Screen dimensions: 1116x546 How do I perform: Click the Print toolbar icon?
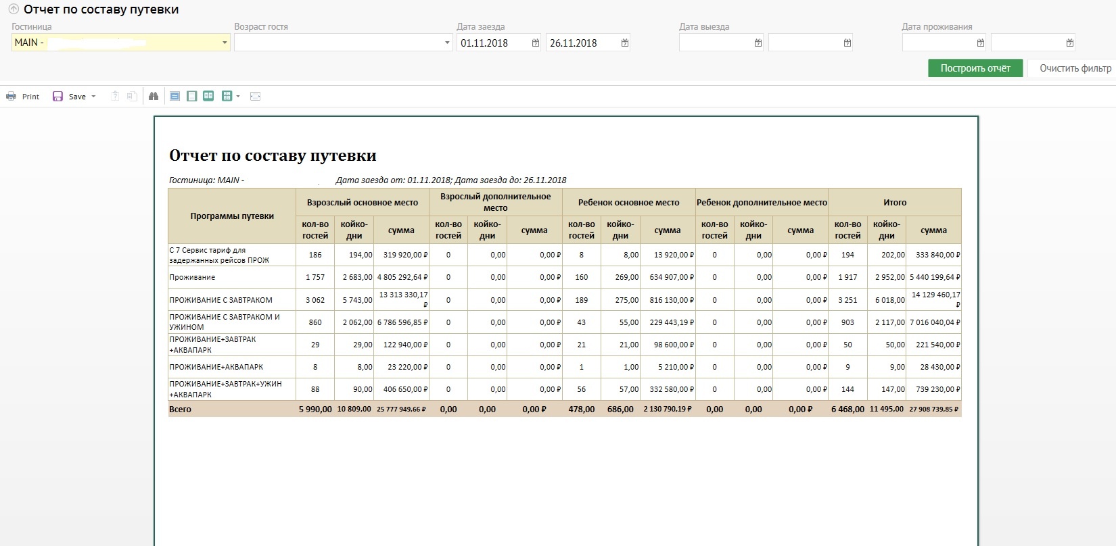(x=11, y=97)
